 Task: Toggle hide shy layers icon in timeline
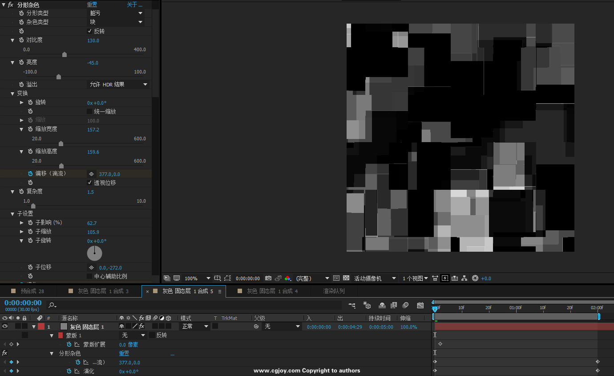tap(382, 305)
